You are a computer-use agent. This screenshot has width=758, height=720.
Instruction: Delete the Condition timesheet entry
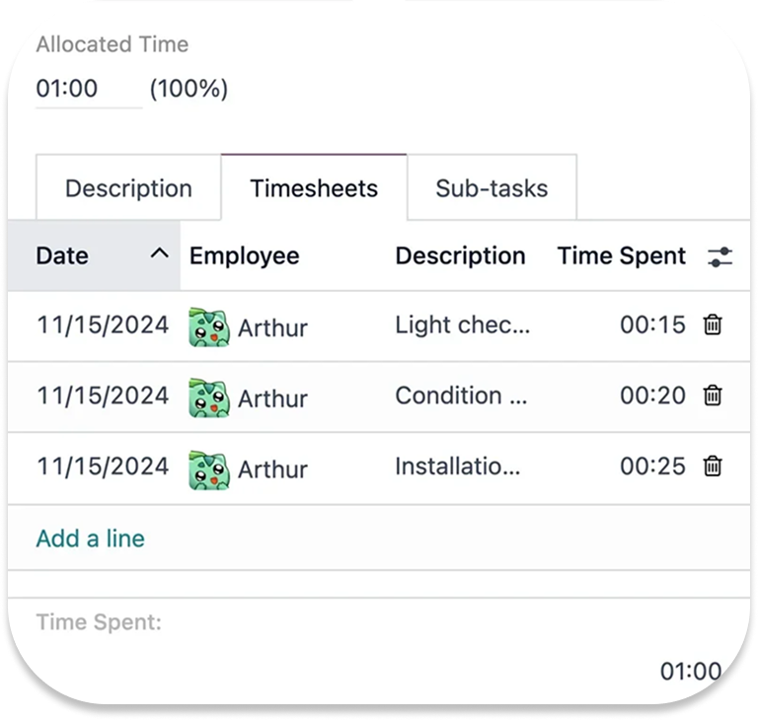point(712,396)
